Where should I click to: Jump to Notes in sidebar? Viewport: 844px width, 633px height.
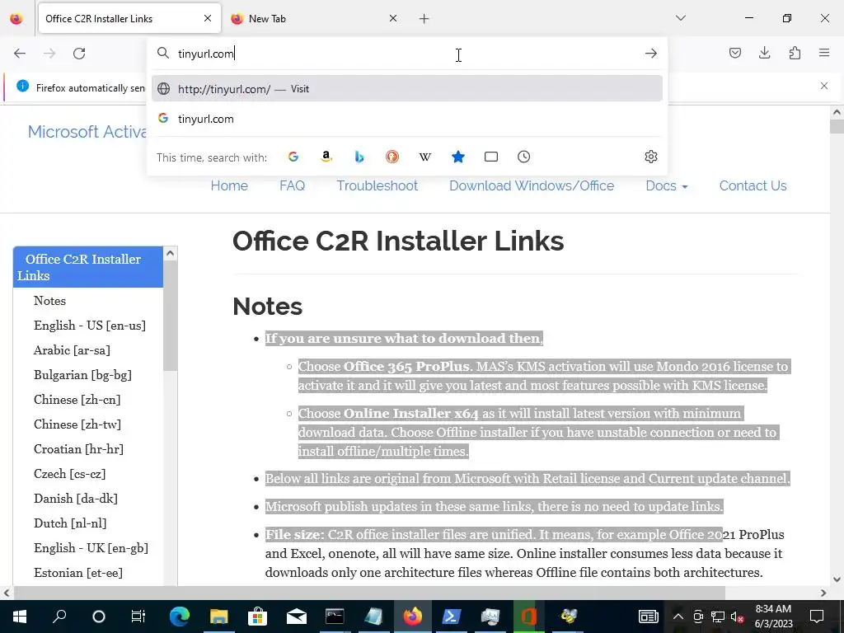pyautogui.click(x=49, y=301)
